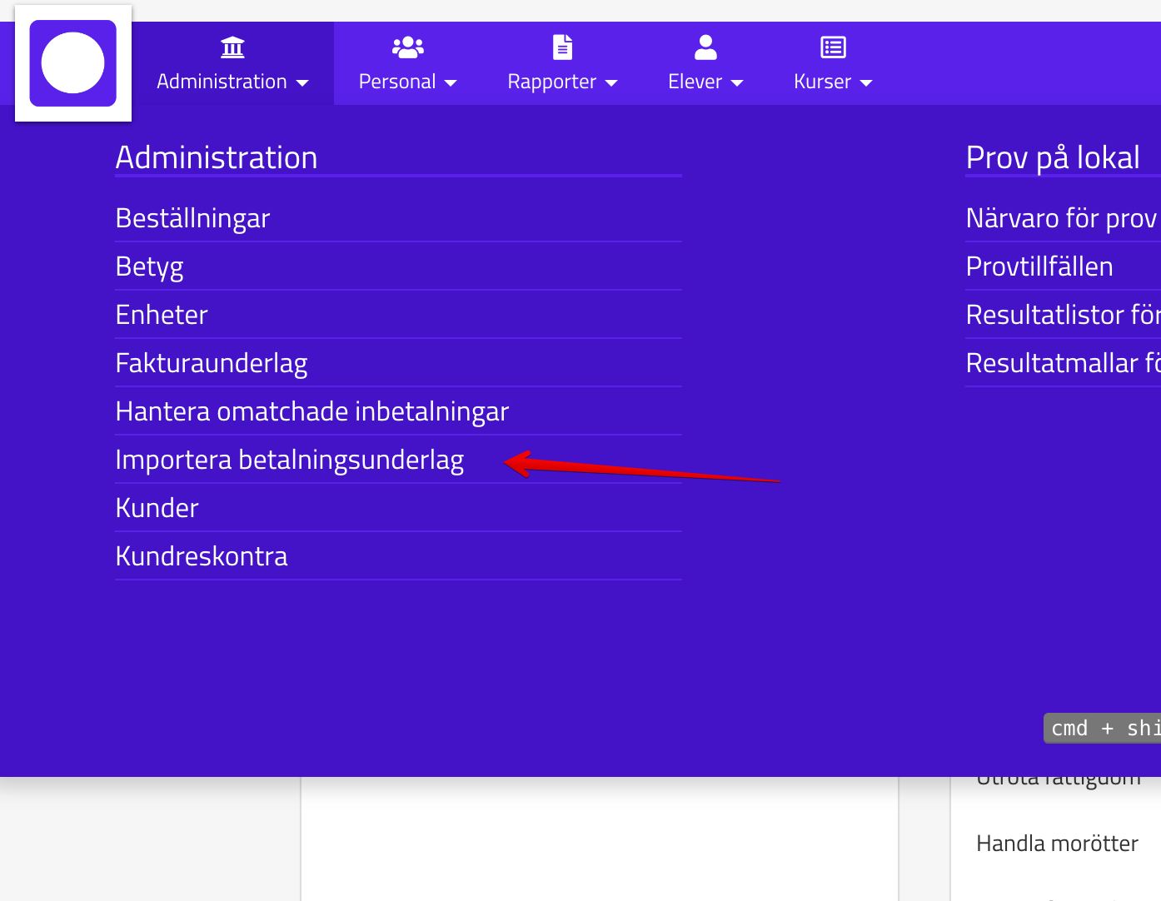Navigate to Kundreskontra
This screenshot has height=901, width=1161.
(x=202, y=556)
